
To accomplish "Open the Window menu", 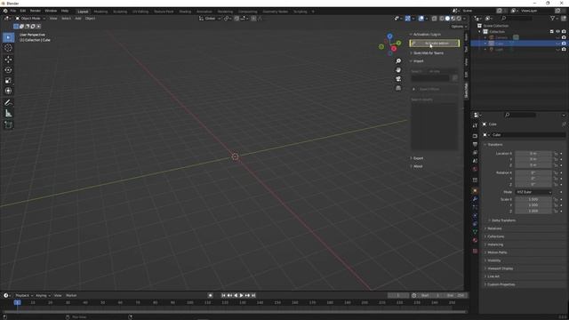I will (51, 11).
